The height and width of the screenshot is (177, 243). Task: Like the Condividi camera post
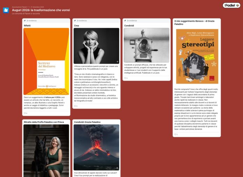(x=125, y=78)
